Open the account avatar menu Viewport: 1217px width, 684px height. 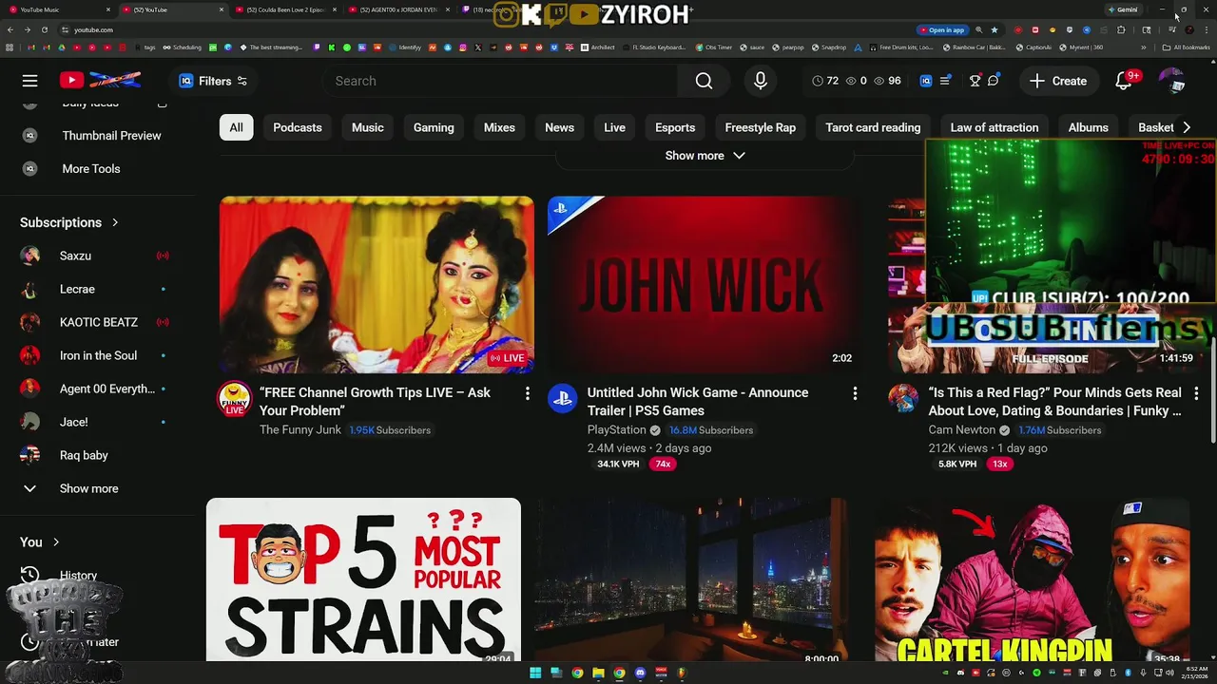point(1171,81)
